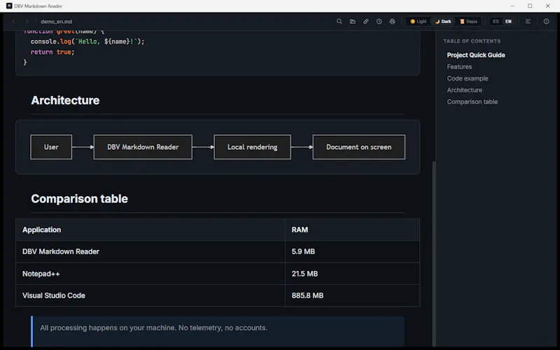Select the 885.8 MB cell
The height and width of the screenshot is (350, 560).
coord(352,295)
